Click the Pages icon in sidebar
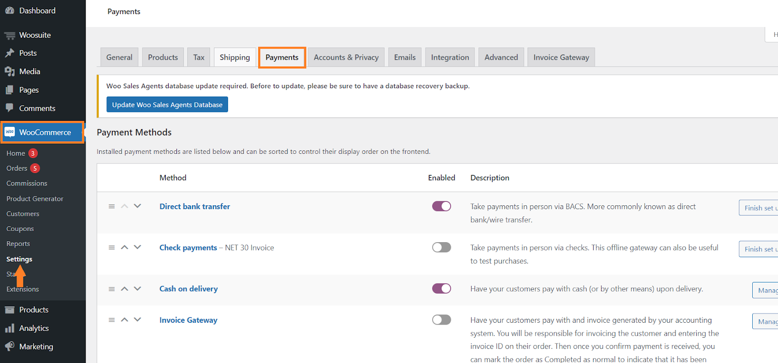Viewport: 778px width, 363px height. click(10, 90)
